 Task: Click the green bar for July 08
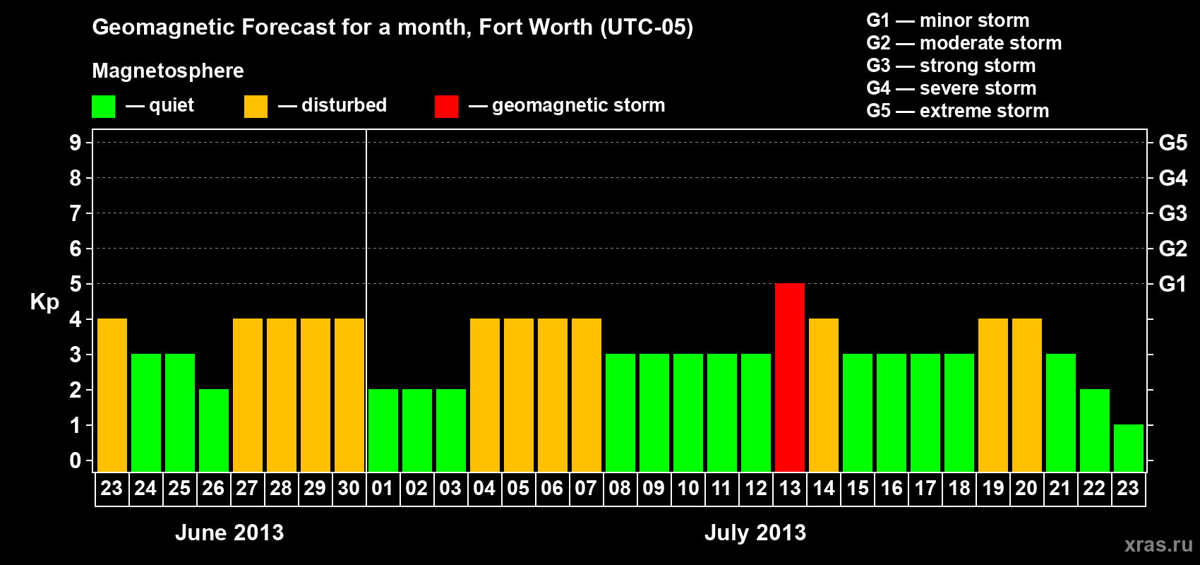point(620,412)
